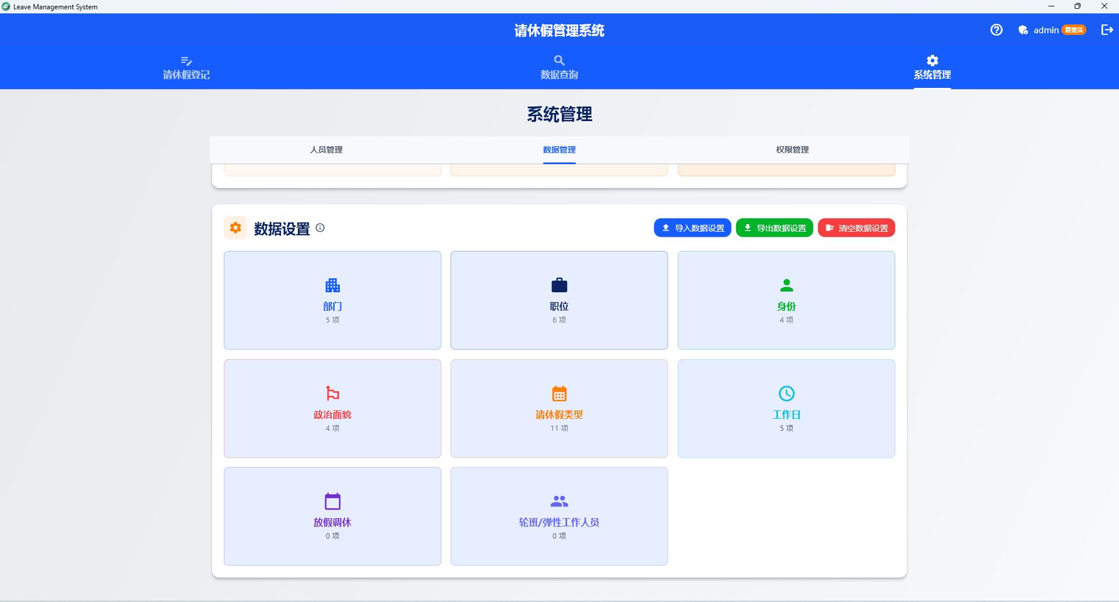Click the person icon on the 身份 card
This screenshot has height=602, width=1119.
(786, 285)
